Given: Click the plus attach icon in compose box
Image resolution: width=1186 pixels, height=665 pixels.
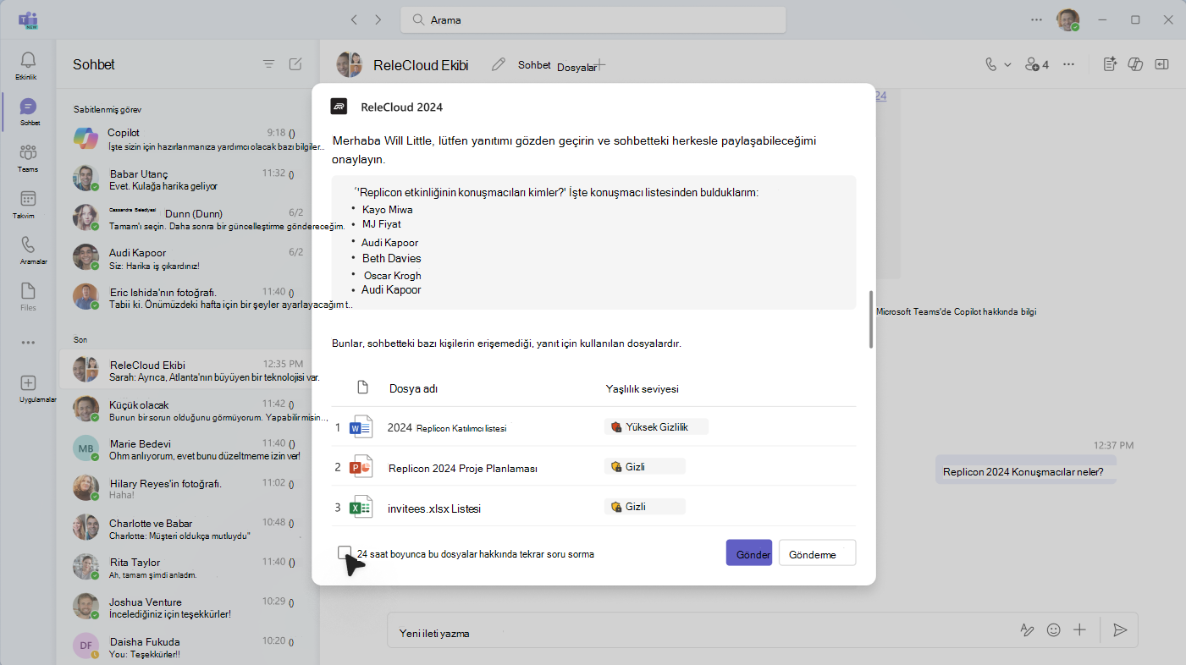Looking at the screenshot, I should tap(1079, 630).
